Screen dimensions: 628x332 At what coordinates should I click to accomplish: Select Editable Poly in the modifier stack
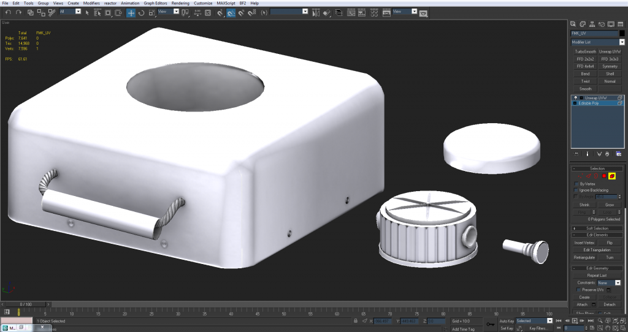pos(589,104)
